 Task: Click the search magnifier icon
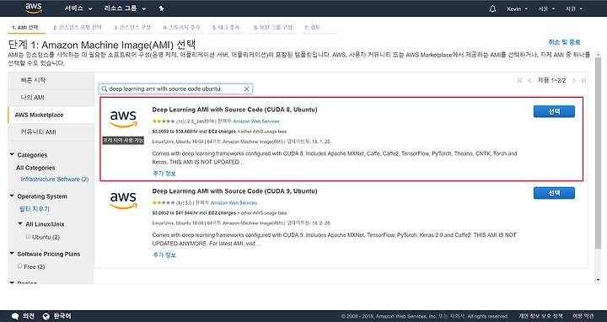pyautogui.click(x=105, y=89)
